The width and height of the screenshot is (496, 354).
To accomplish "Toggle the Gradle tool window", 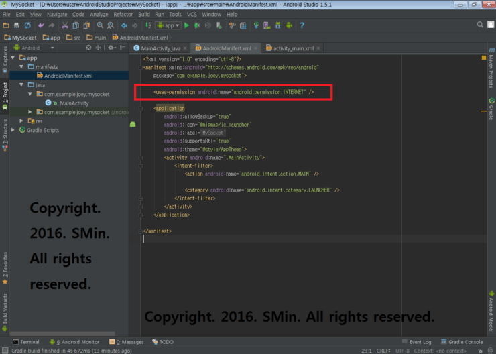I will 491,109.
